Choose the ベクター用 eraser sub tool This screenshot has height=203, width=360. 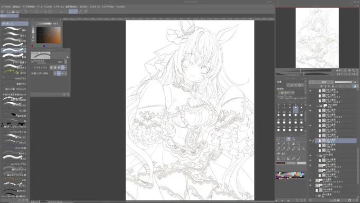pos(14,50)
